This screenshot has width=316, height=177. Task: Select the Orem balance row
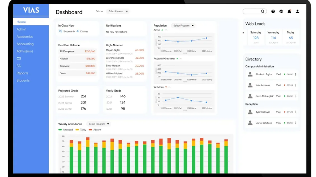coord(77,73)
